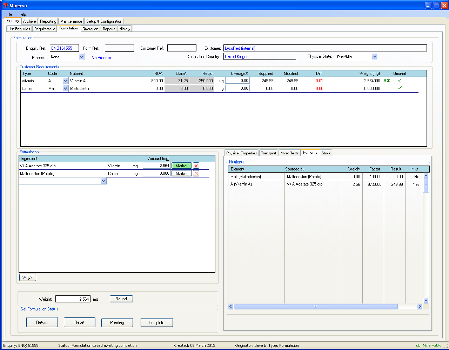Image resolution: width=449 pixels, height=350 pixels.
Task: Expand the Physical State dropdown
Action: pyautogui.click(x=375, y=57)
